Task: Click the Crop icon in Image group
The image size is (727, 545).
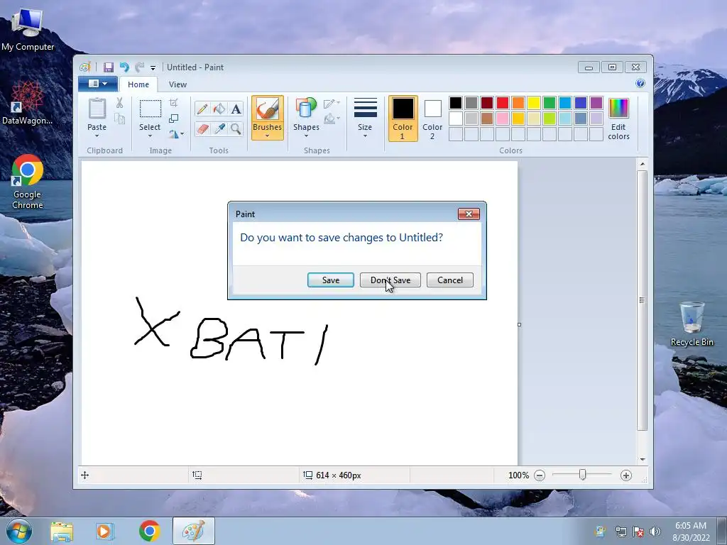Action: tap(174, 102)
